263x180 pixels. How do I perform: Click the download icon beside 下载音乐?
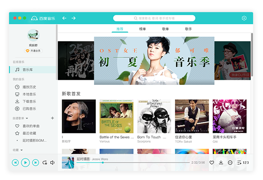pyautogui.click(x=17, y=101)
